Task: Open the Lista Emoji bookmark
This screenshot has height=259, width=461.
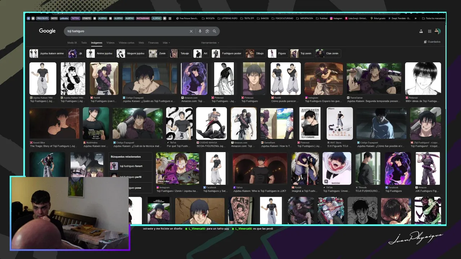Action: click(x=356, y=18)
